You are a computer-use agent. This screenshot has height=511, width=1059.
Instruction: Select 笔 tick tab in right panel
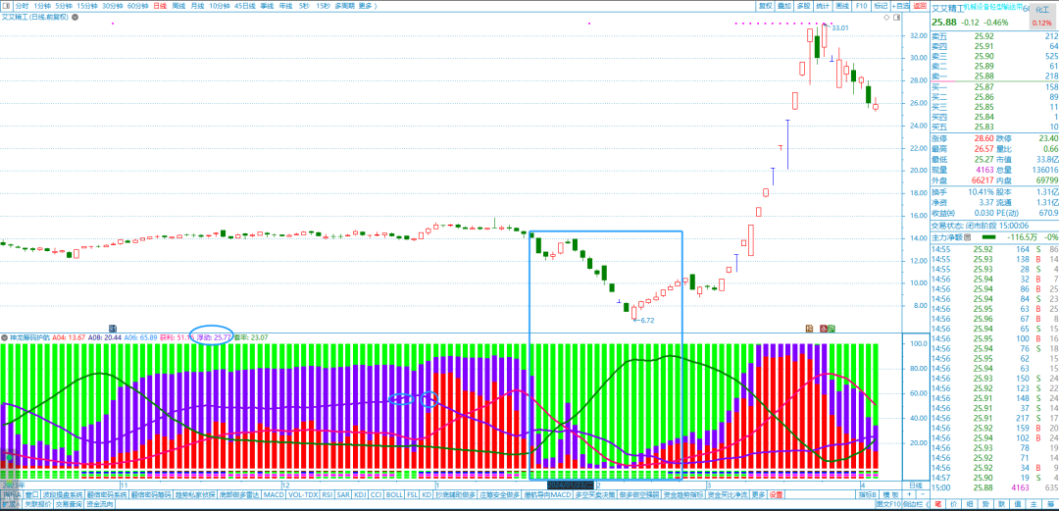click(938, 503)
